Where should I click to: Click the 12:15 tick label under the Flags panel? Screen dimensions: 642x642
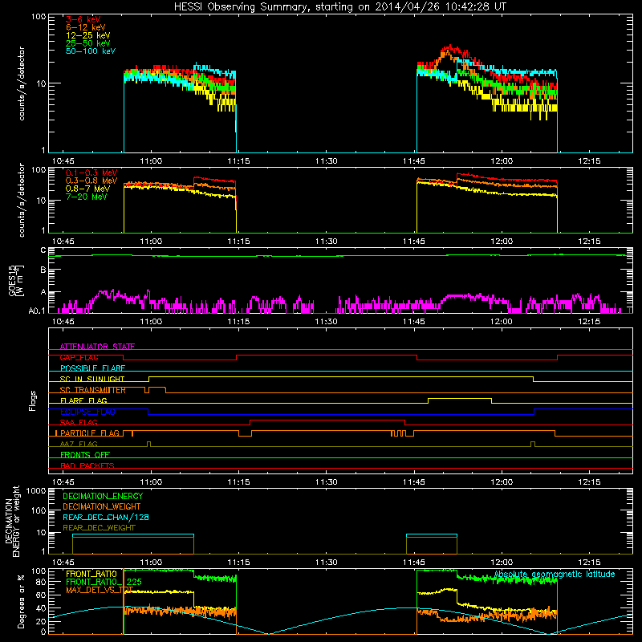click(x=589, y=482)
